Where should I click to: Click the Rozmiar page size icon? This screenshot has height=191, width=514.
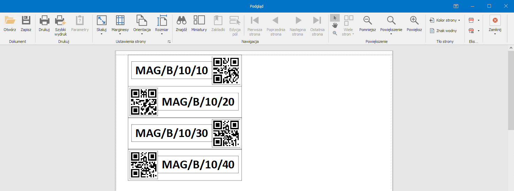pyautogui.click(x=162, y=21)
